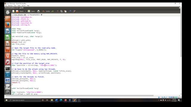
Task: Expand the Open recent files dropdown arrow
Action: click(x=25, y=11)
